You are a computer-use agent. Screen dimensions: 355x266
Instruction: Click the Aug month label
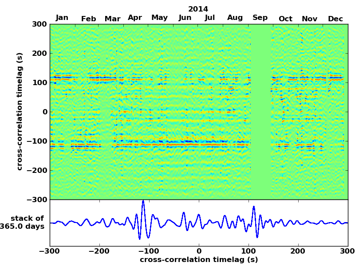[235, 18]
